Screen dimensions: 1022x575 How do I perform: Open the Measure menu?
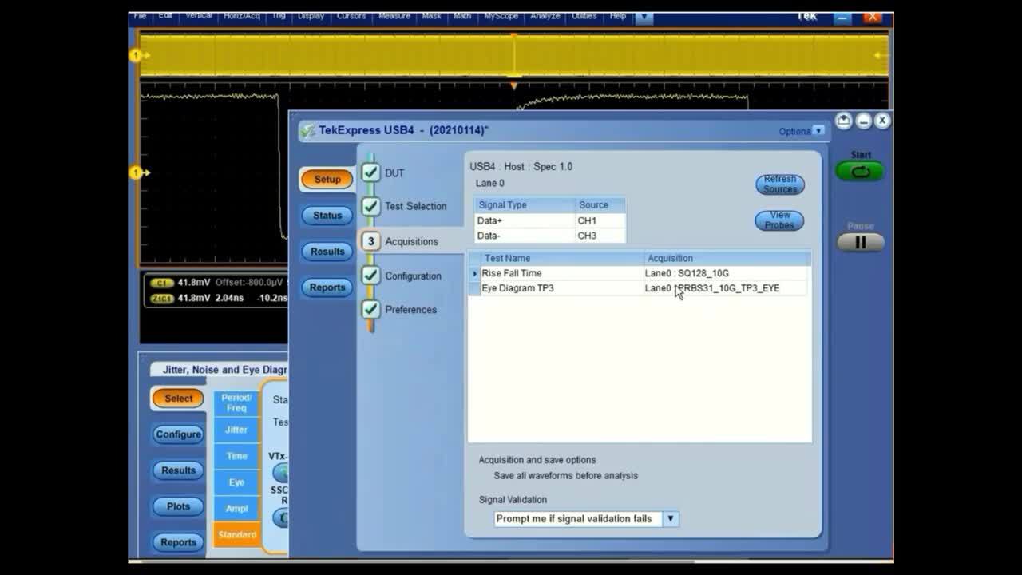coord(394,16)
